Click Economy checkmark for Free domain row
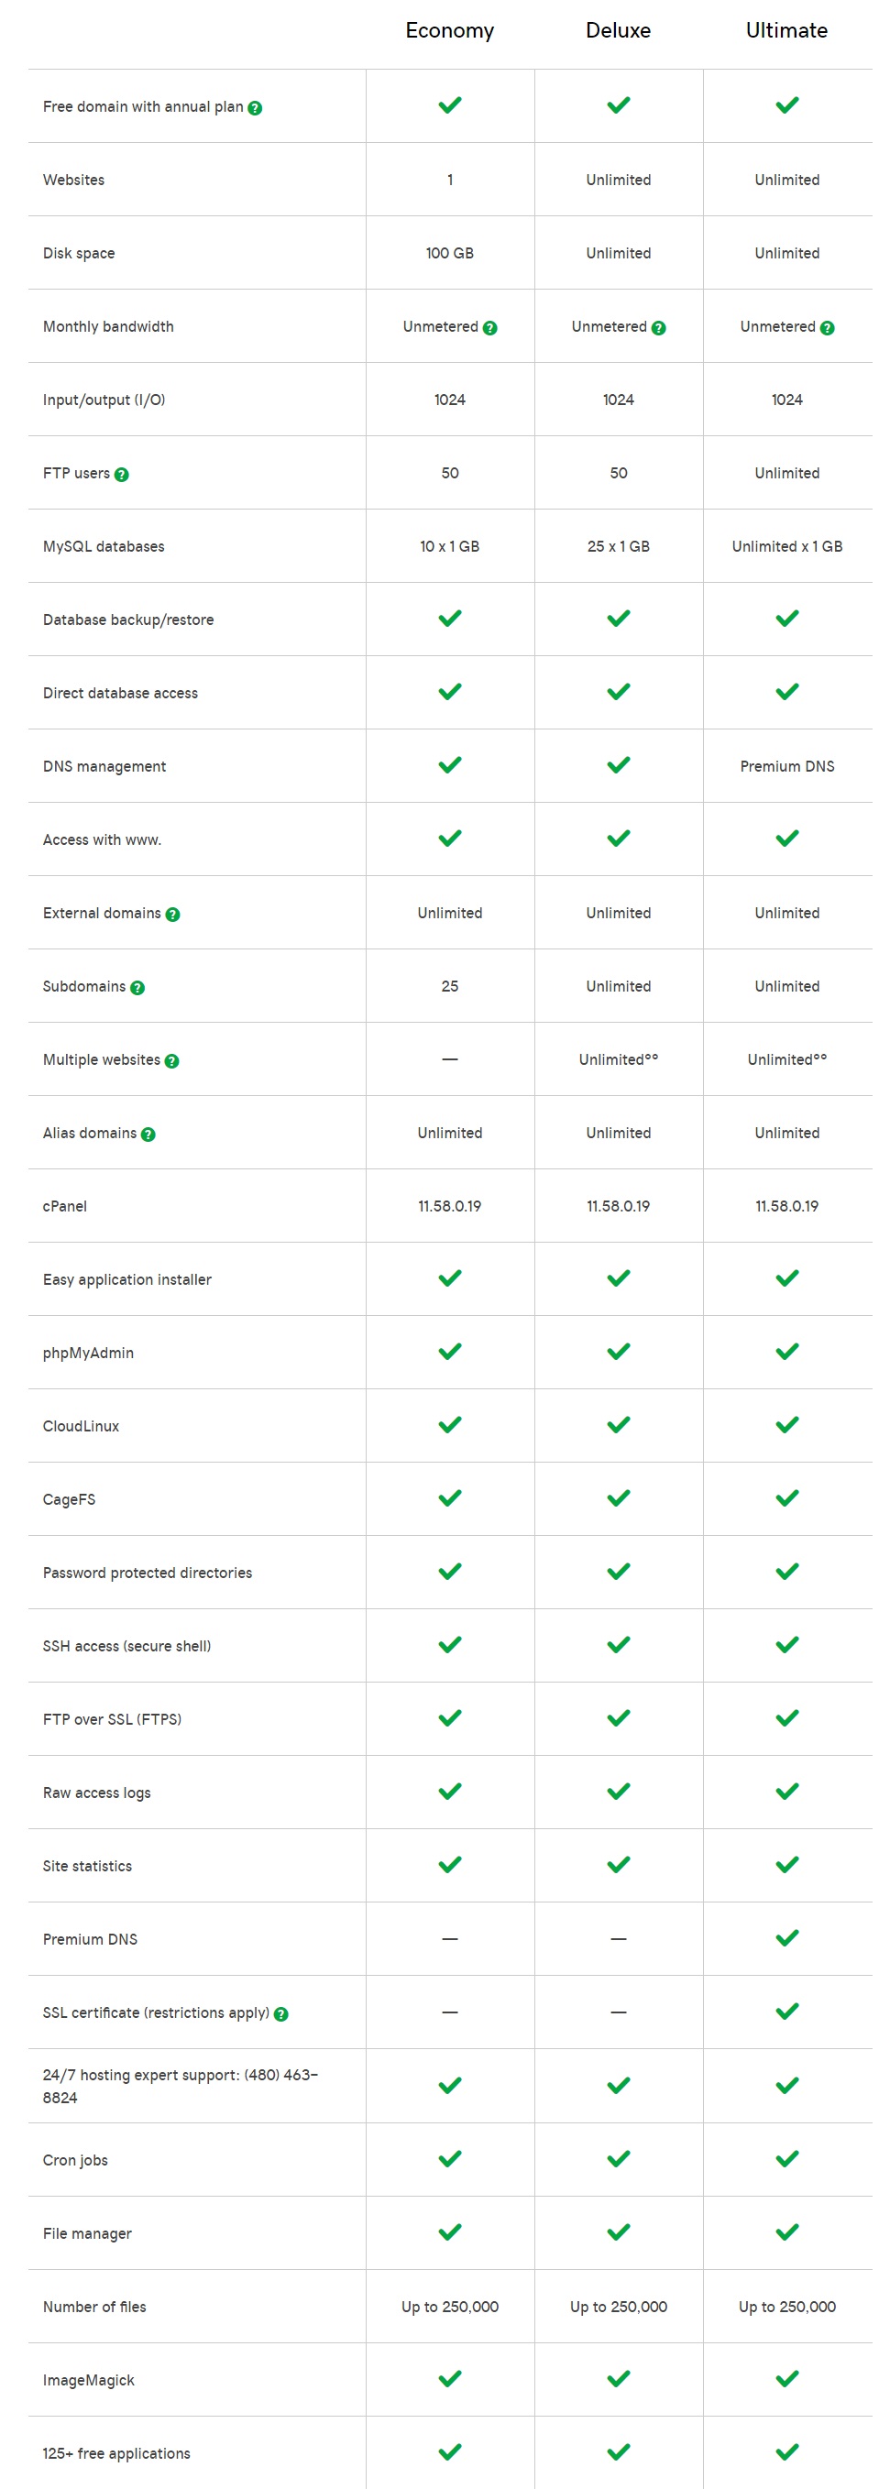The height and width of the screenshot is (2489, 890). 450,104
